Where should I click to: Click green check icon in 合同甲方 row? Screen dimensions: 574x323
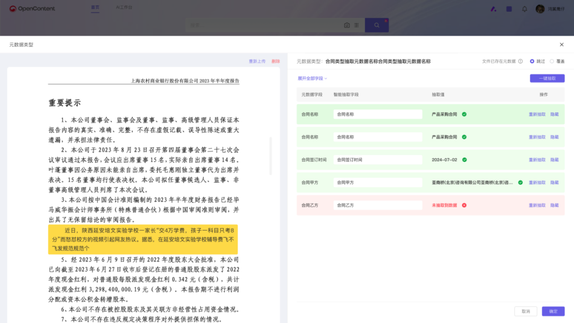pyautogui.click(x=520, y=183)
